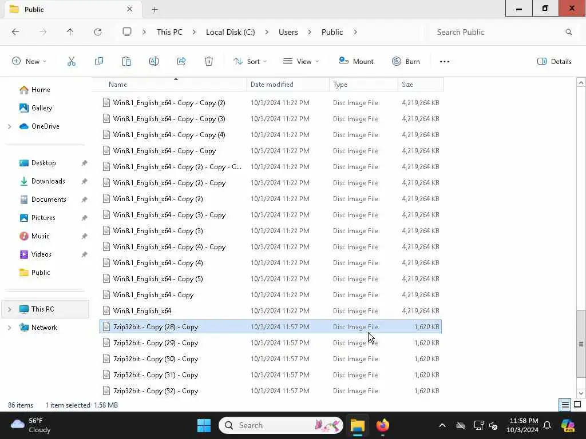Expand the OneDrive tree node

tap(10, 126)
